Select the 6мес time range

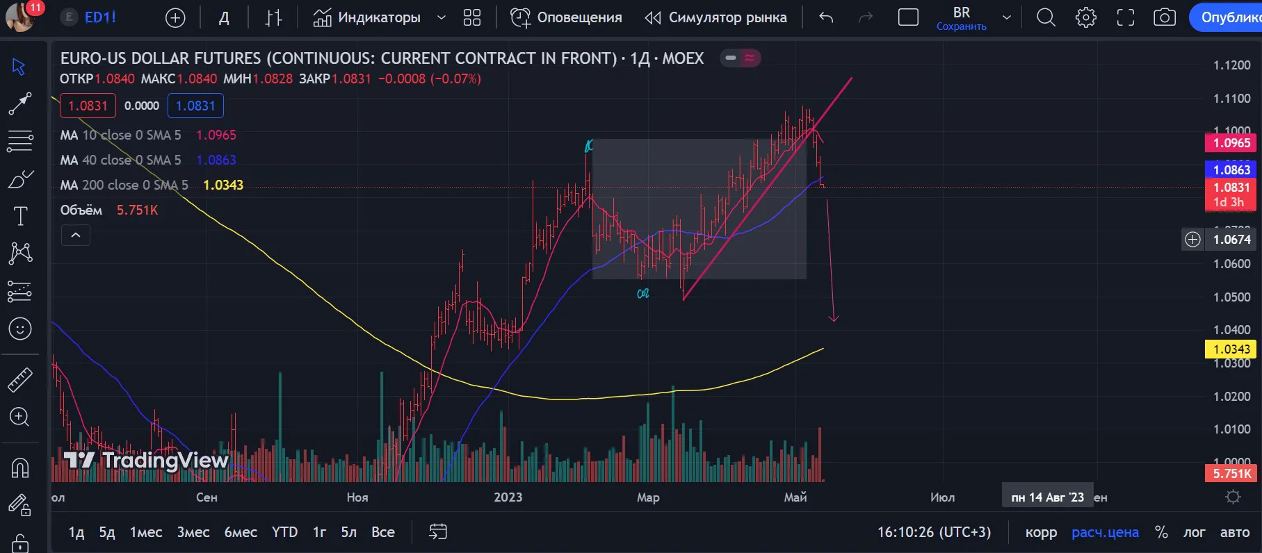pos(241,532)
